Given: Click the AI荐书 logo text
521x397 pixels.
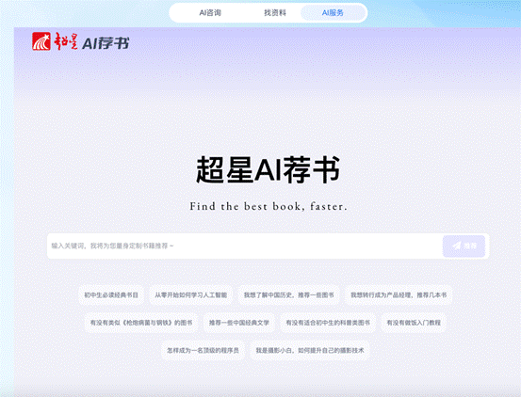Looking at the screenshot, I should (x=106, y=43).
